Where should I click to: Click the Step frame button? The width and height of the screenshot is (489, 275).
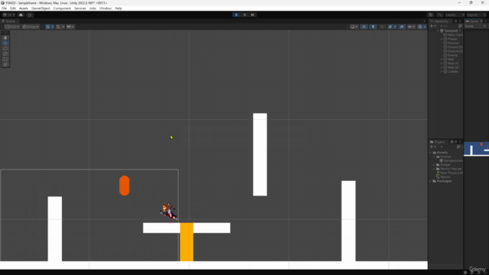(x=253, y=15)
